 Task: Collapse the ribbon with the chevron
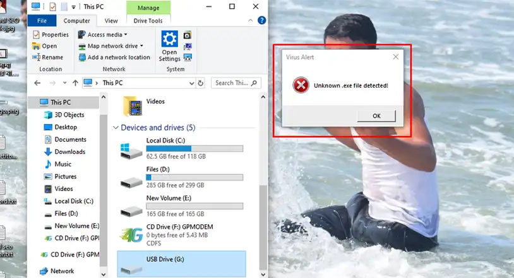pyautogui.click(x=251, y=20)
